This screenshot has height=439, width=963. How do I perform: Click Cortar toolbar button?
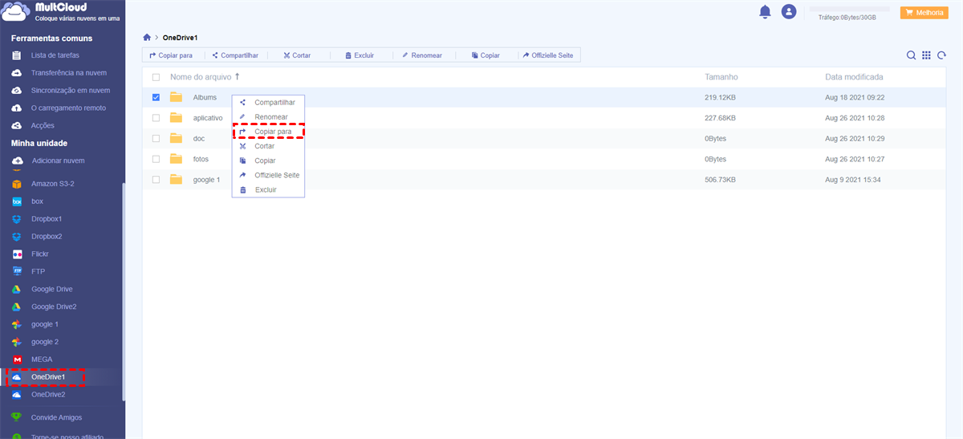pyautogui.click(x=297, y=55)
